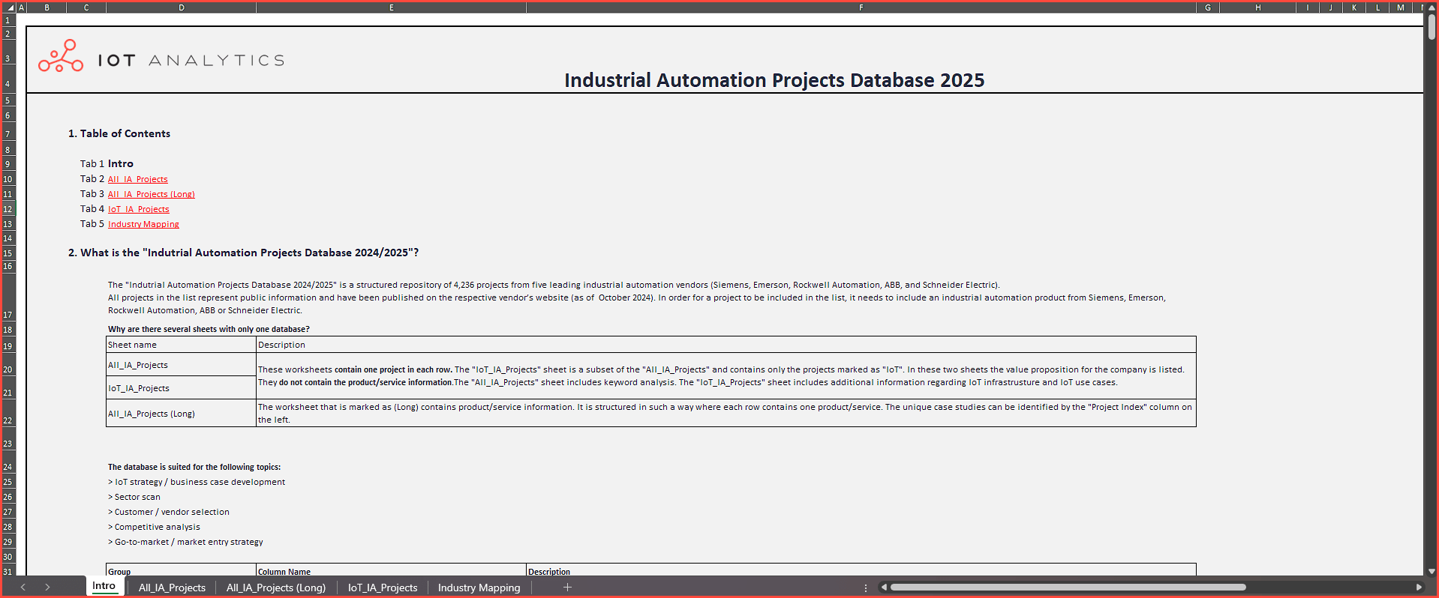Image resolution: width=1439 pixels, height=598 pixels.
Task: Open the All_IA_Projects (Long) sheet tab
Action: click(x=276, y=588)
